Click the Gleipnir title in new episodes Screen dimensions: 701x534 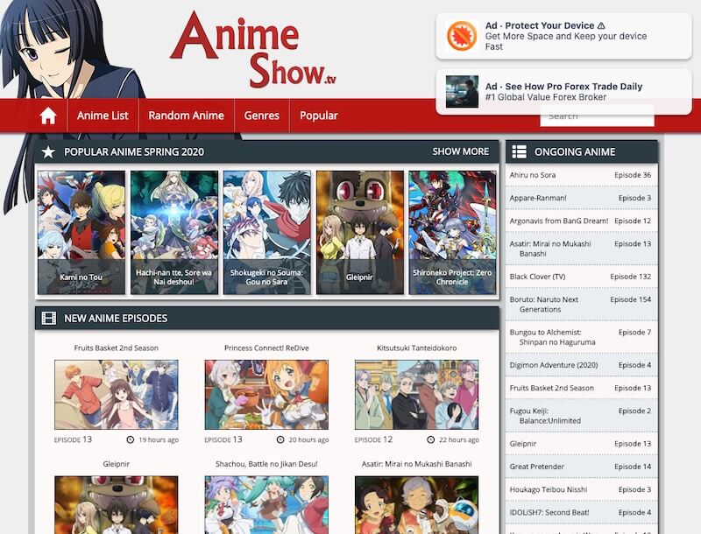117,464
